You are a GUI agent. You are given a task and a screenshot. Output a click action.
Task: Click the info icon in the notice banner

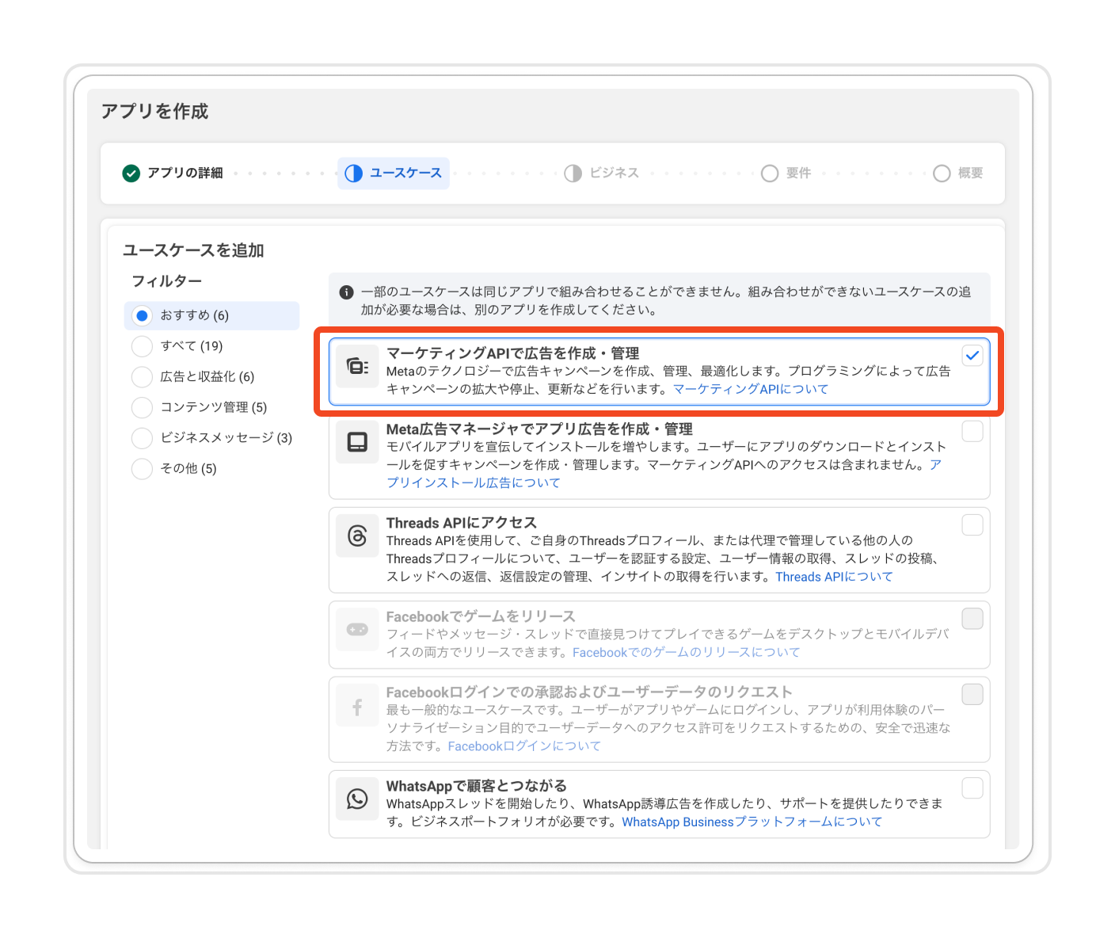click(x=346, y=292)
